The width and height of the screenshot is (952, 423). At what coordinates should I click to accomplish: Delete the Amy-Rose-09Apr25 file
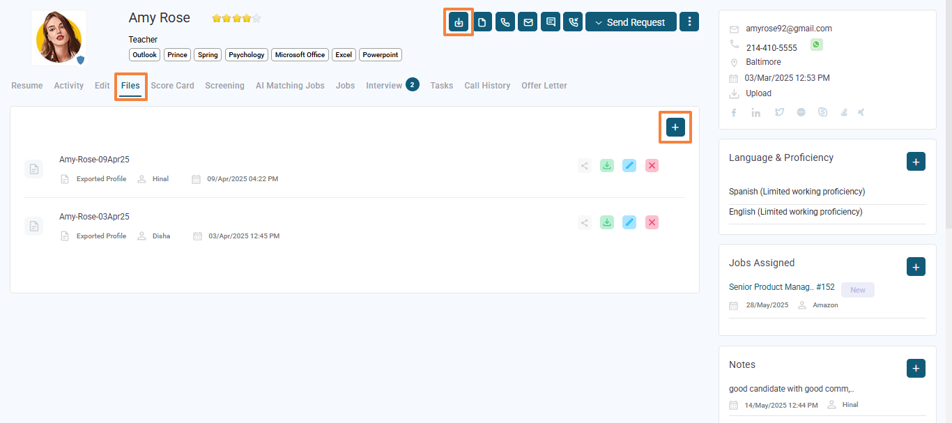(652, 166)
